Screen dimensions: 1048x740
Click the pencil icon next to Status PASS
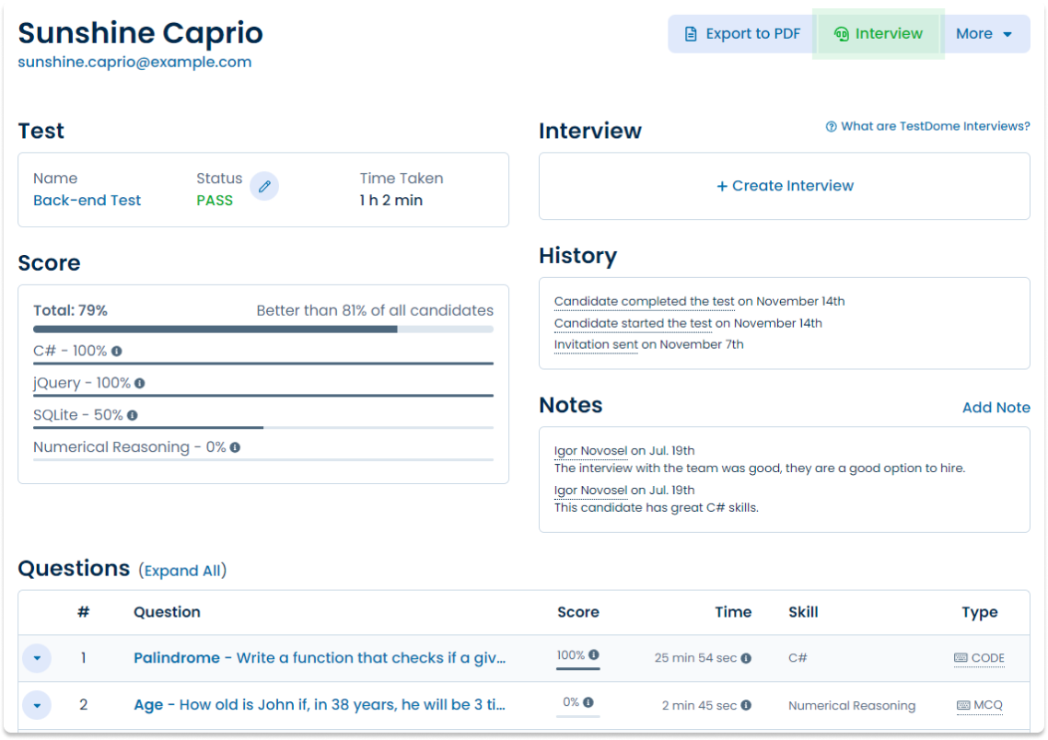264,186
